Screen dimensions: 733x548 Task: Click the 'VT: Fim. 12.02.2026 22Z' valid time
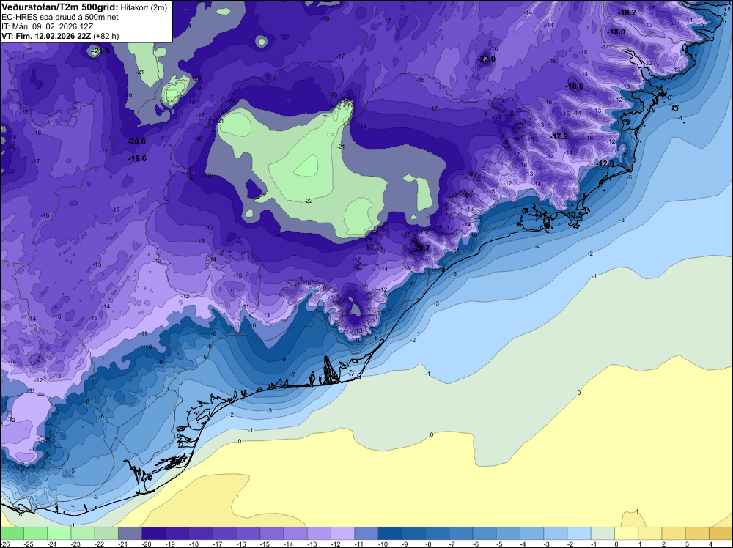tap(46, 36)
